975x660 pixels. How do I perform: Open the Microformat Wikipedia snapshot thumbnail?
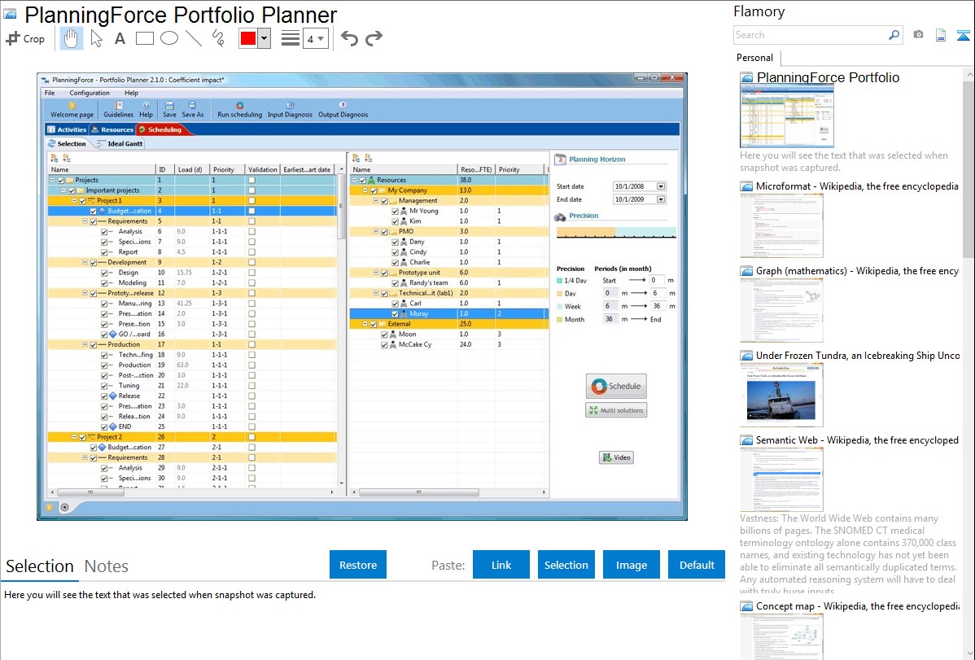pos(781,225)
